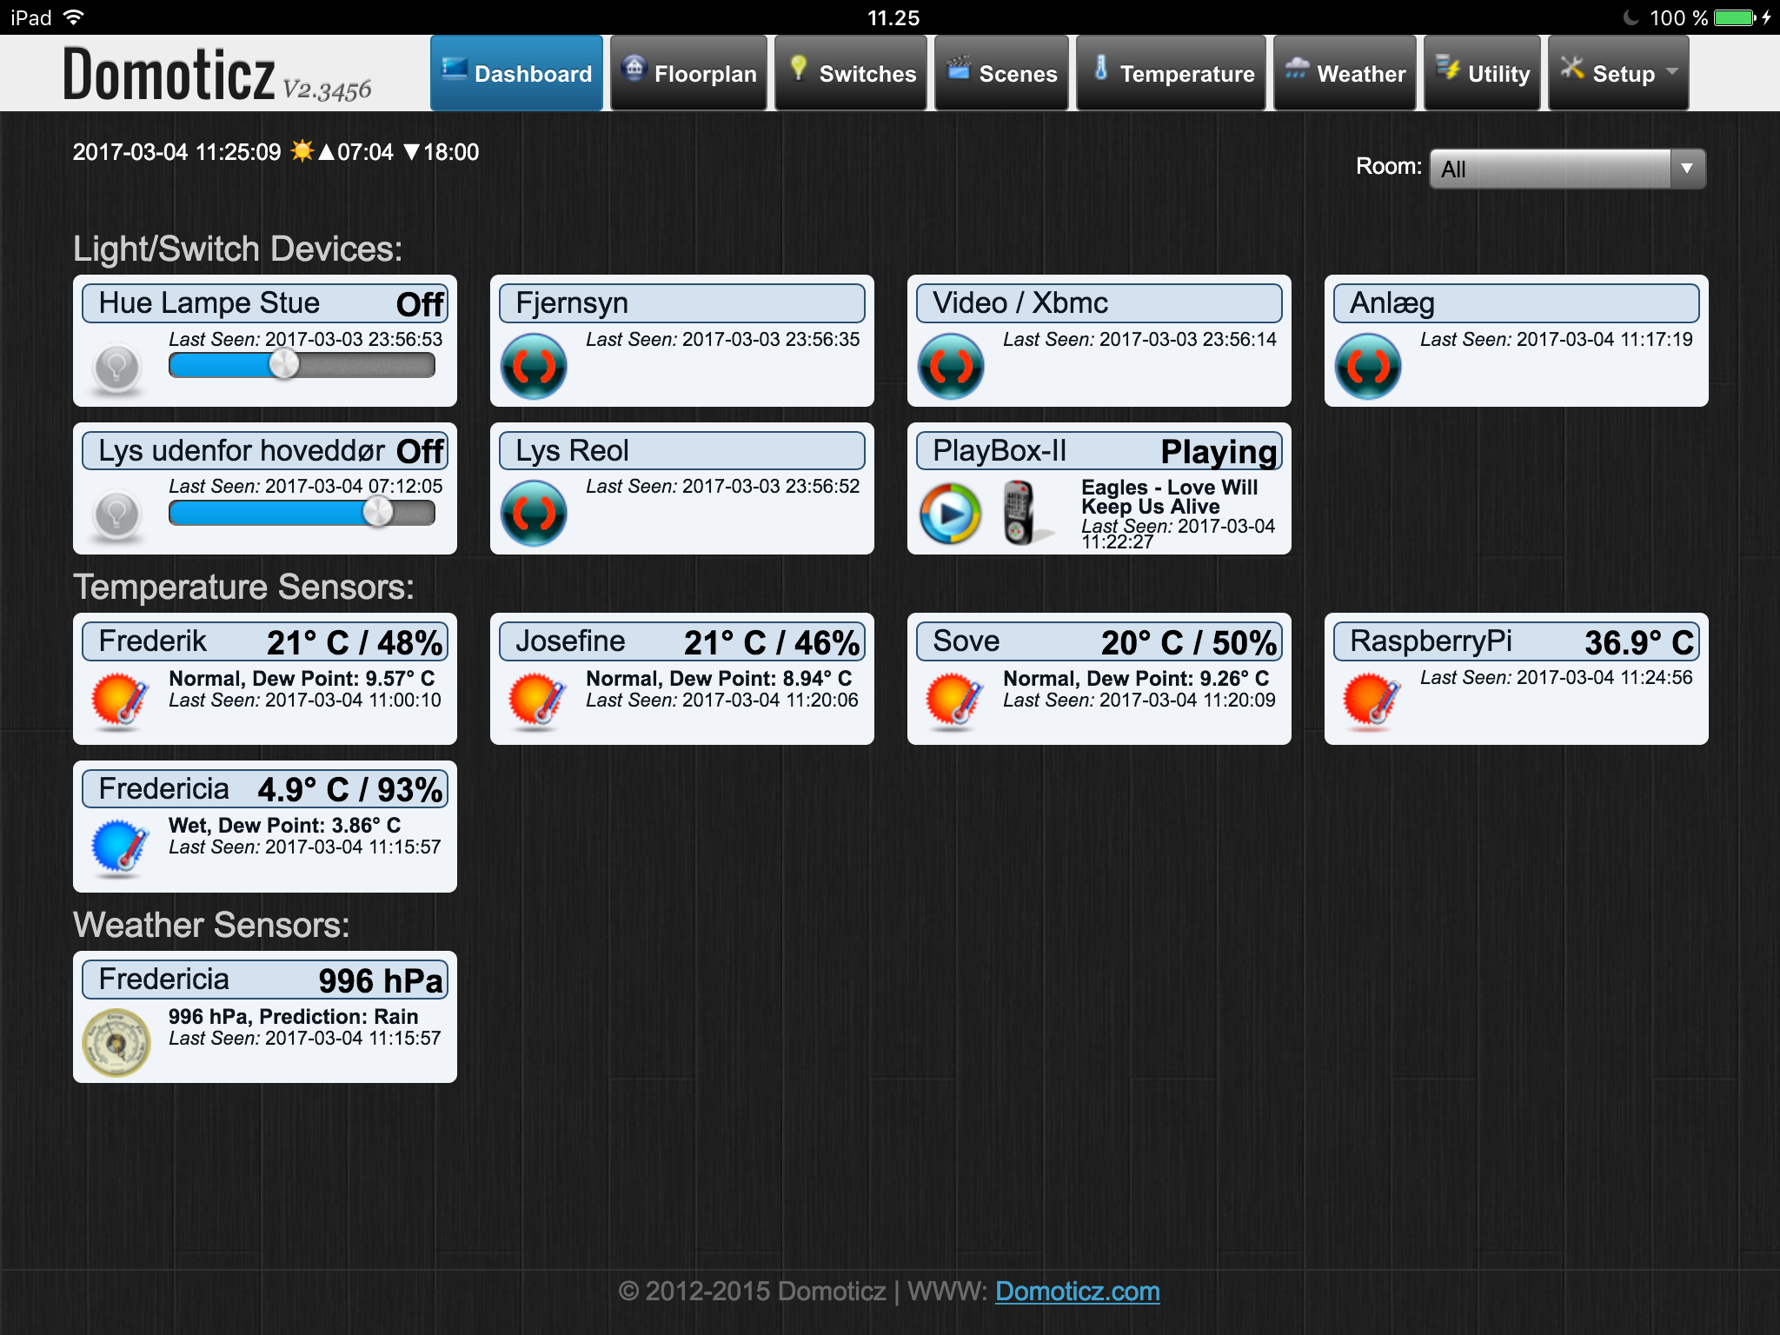The width and height of the screenshot is (1780, 1335).
Task: Click the Eagles - Love Will Keep Us Alive text
Action: click(1169, 497)
